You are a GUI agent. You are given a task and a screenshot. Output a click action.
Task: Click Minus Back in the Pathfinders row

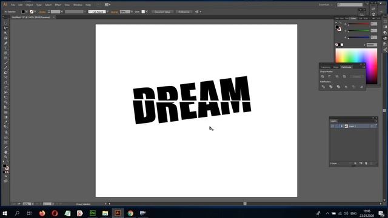361,87
